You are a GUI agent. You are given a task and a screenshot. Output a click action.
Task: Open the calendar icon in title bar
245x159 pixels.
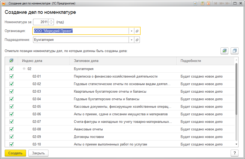tap(208, 3)
